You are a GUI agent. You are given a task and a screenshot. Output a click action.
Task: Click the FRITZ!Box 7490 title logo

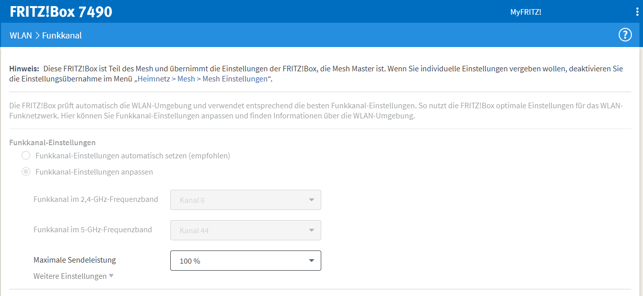point(61,12)
